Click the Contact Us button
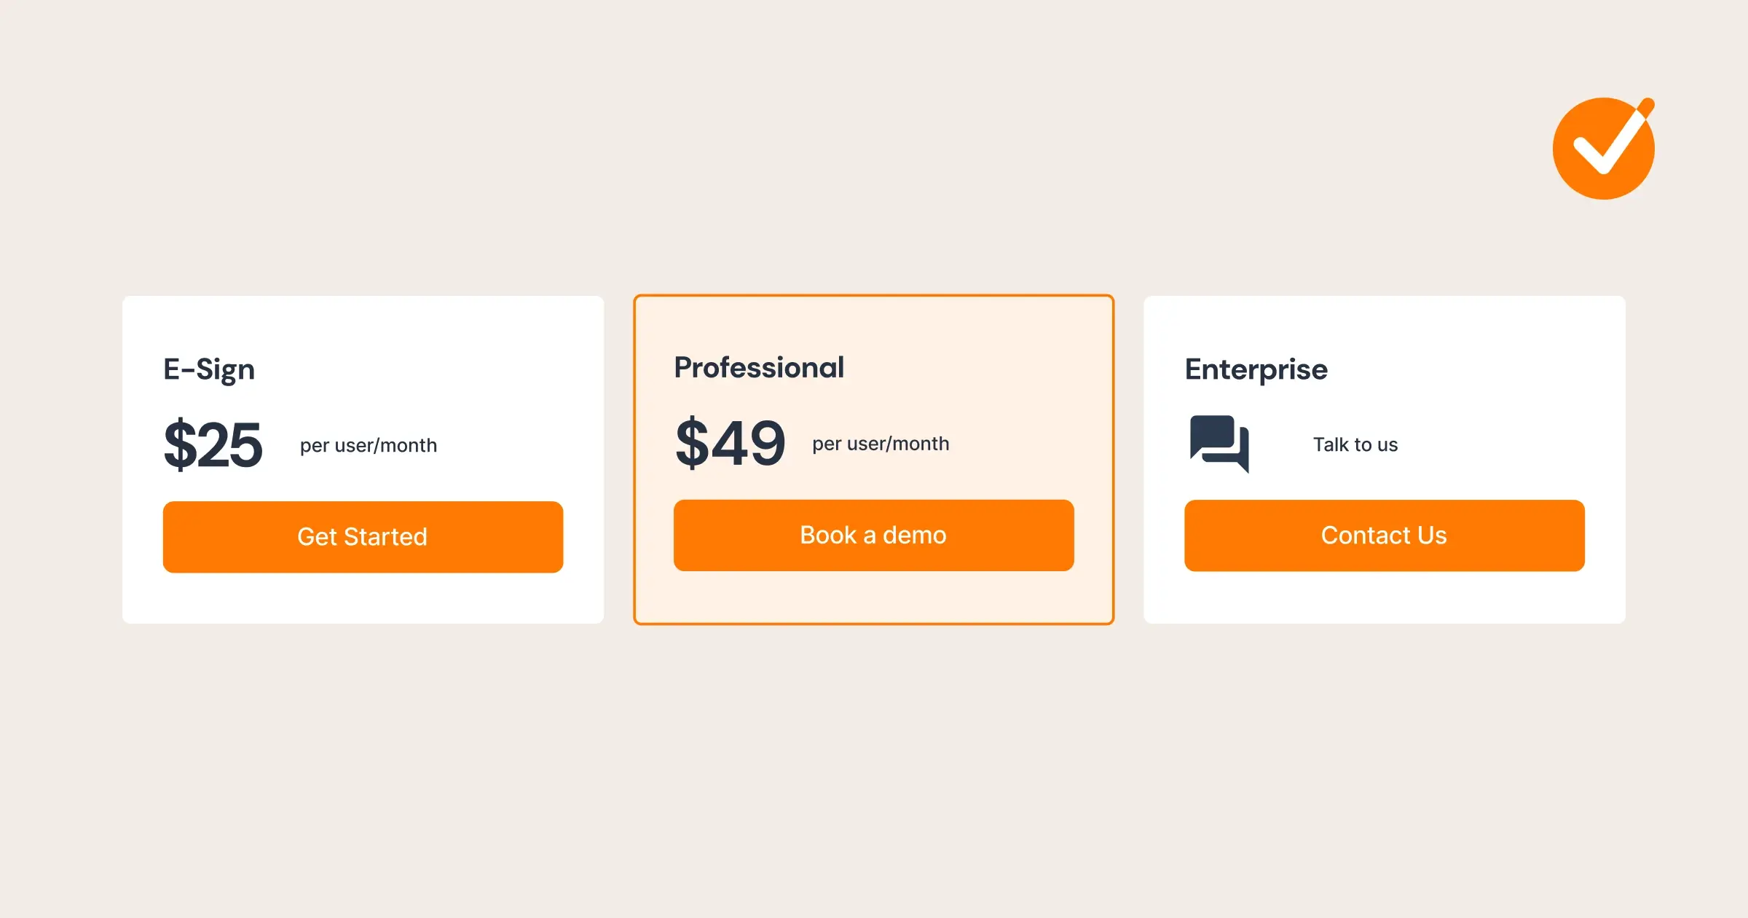The width and height of the screenshot is (1748, 918). [1384, 535]
